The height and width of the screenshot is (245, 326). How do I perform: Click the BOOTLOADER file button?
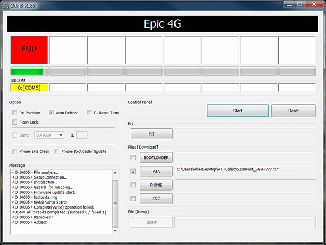click(x=156, y=158)
